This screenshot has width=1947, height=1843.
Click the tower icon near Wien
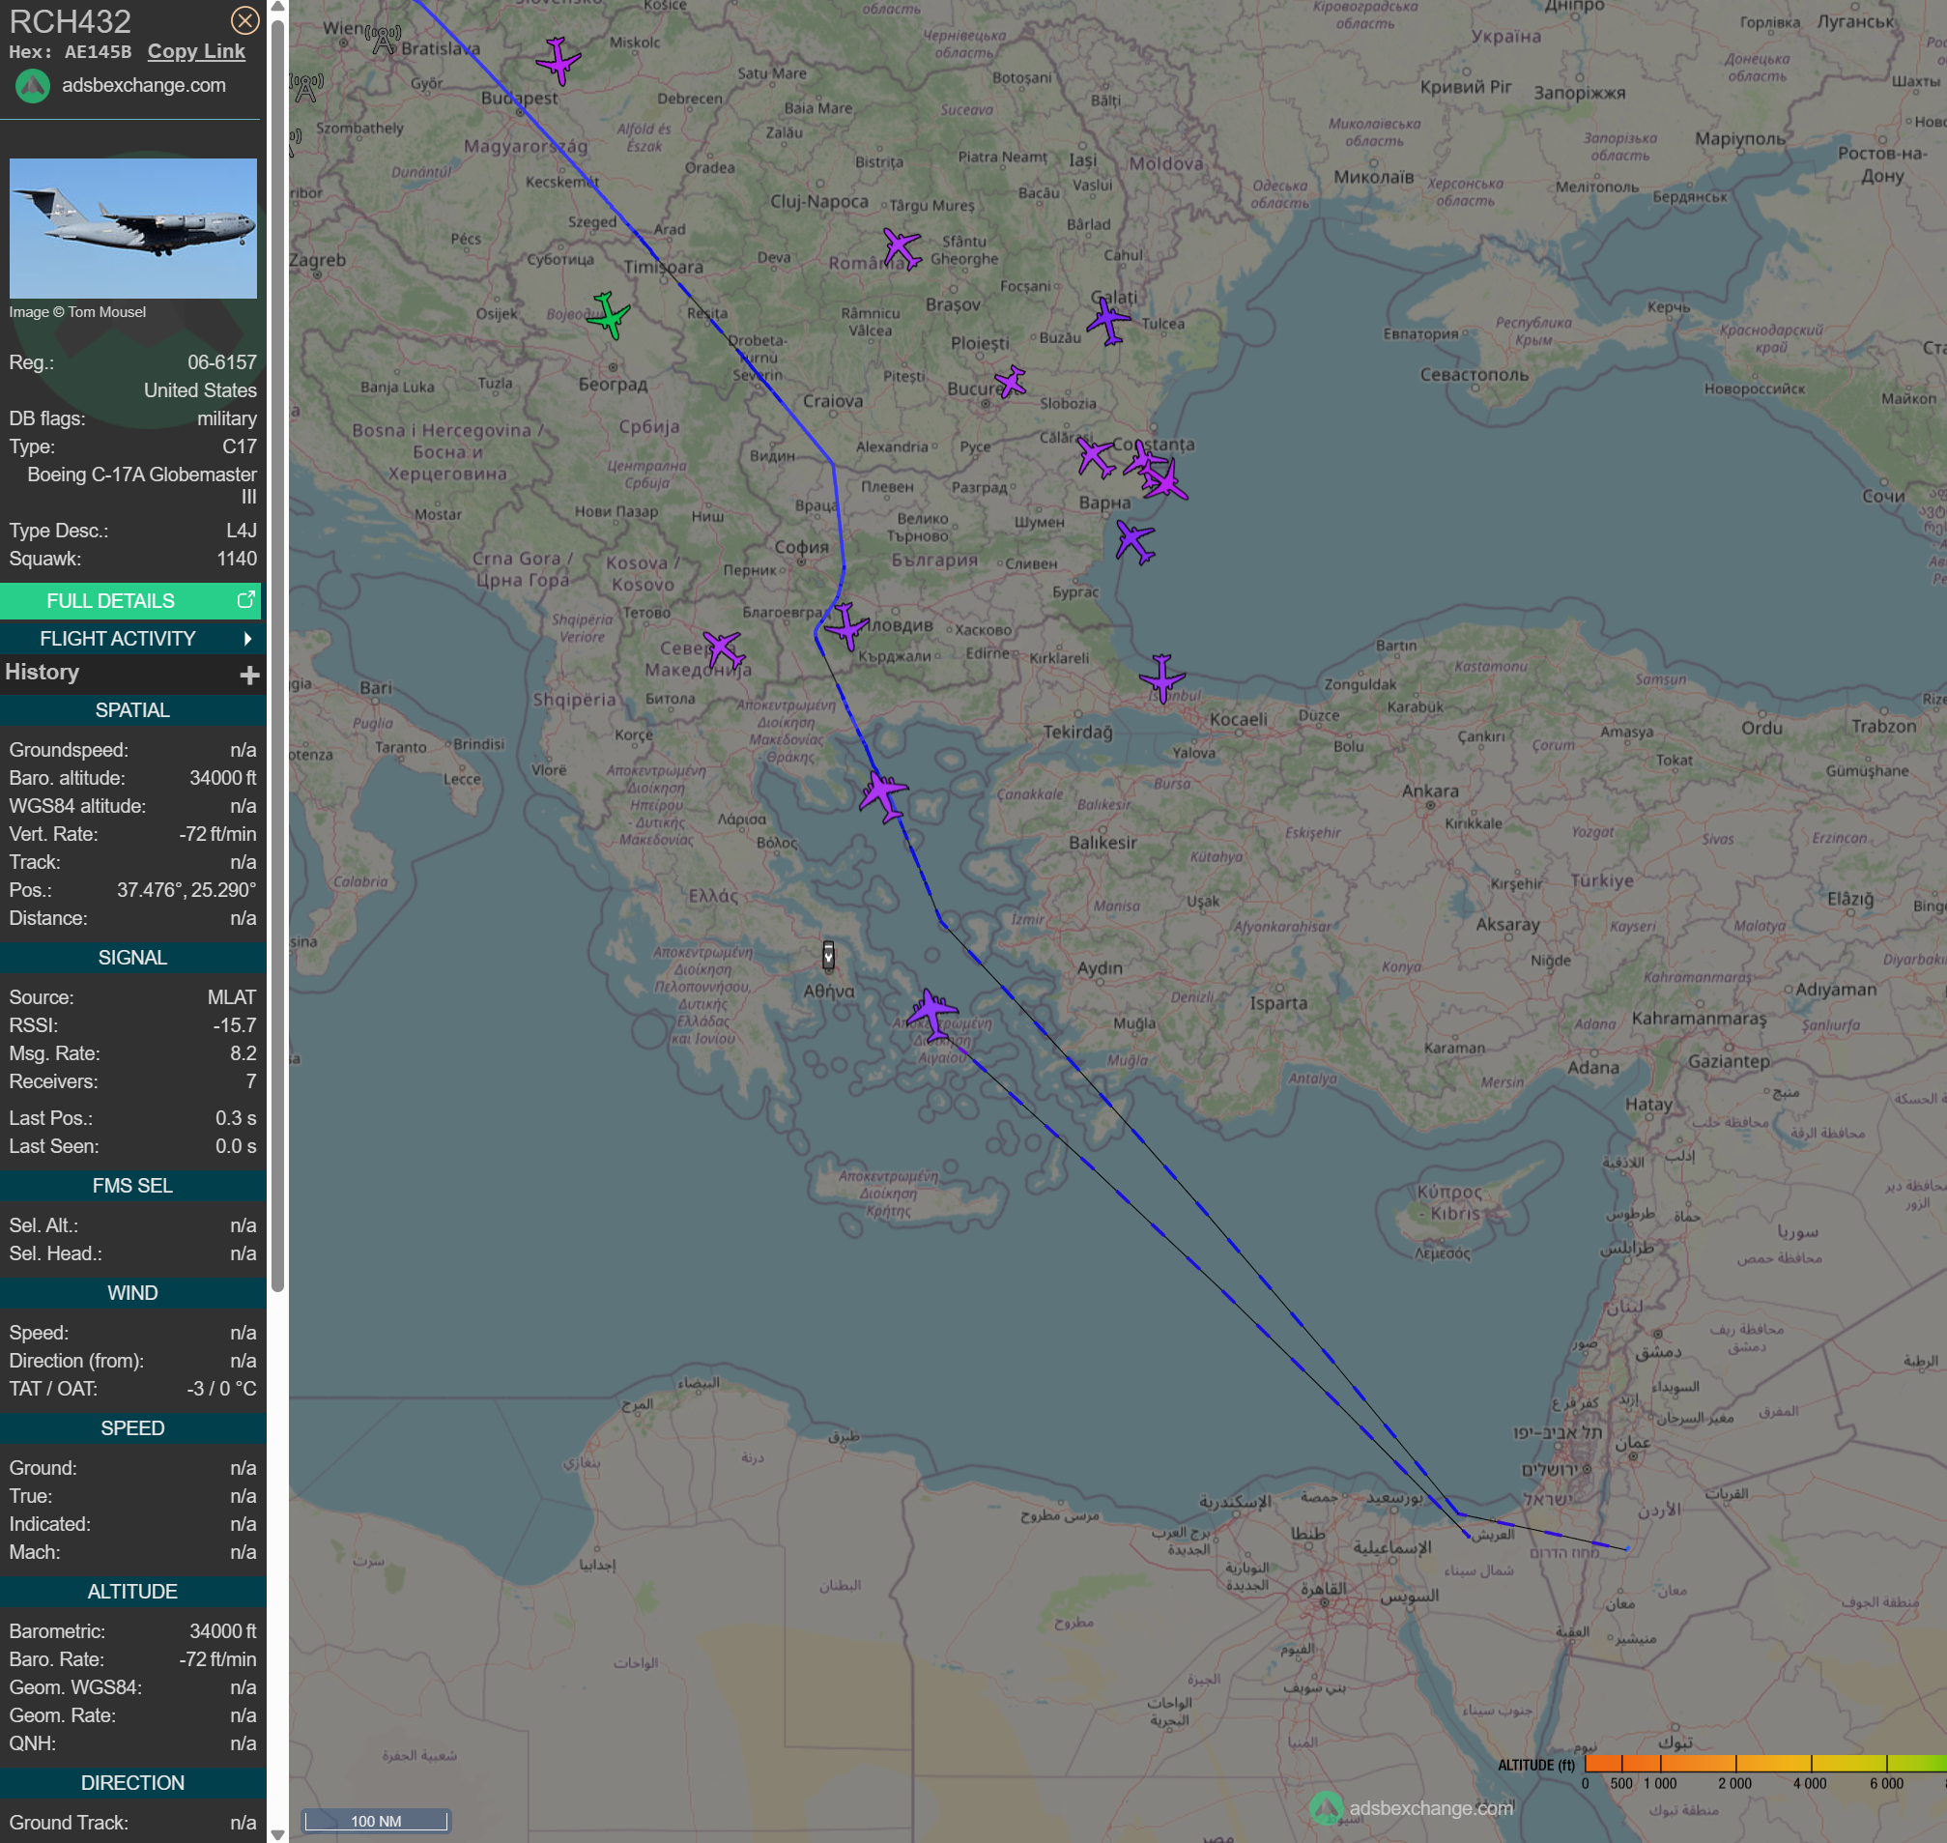[x=385, y=41]
